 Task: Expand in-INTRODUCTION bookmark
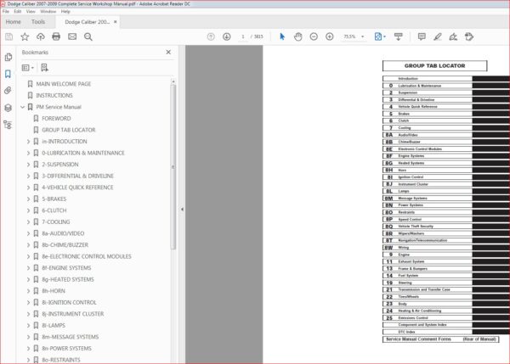[x=28, y=142]
